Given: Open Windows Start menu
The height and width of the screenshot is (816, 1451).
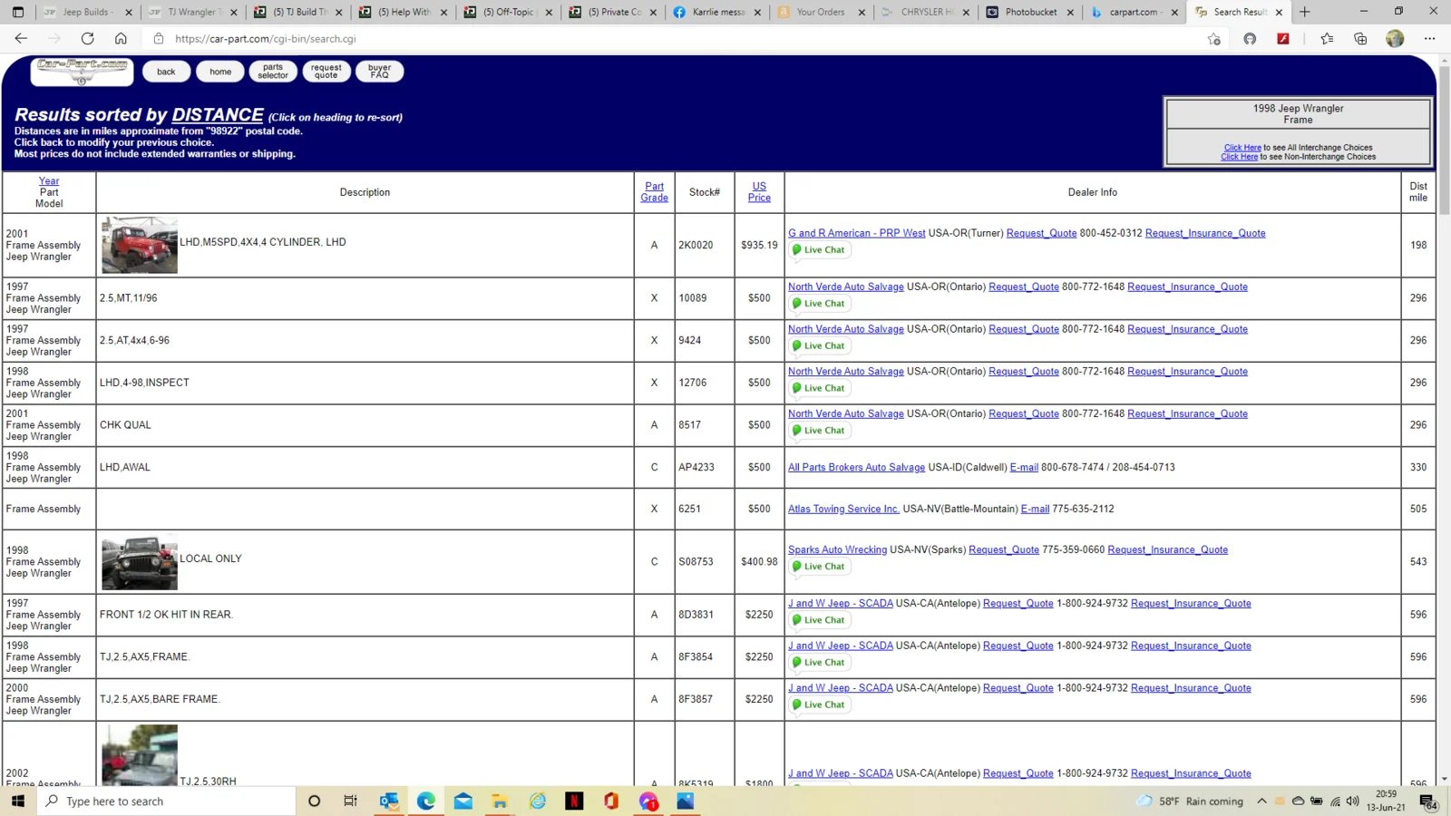Looking at the screenshot, I should click(18, 801).
